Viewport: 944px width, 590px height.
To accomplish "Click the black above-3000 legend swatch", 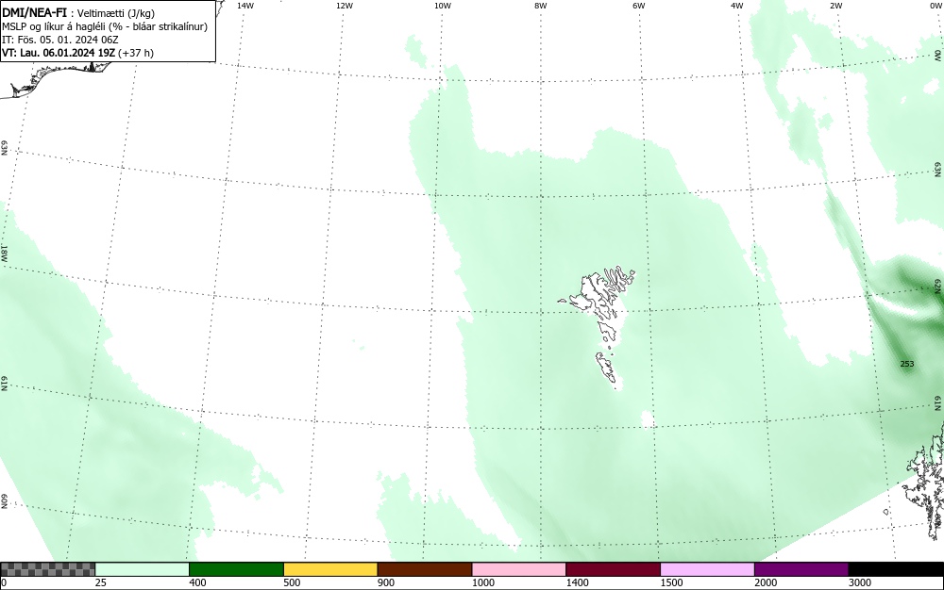I will coord(896,569).
